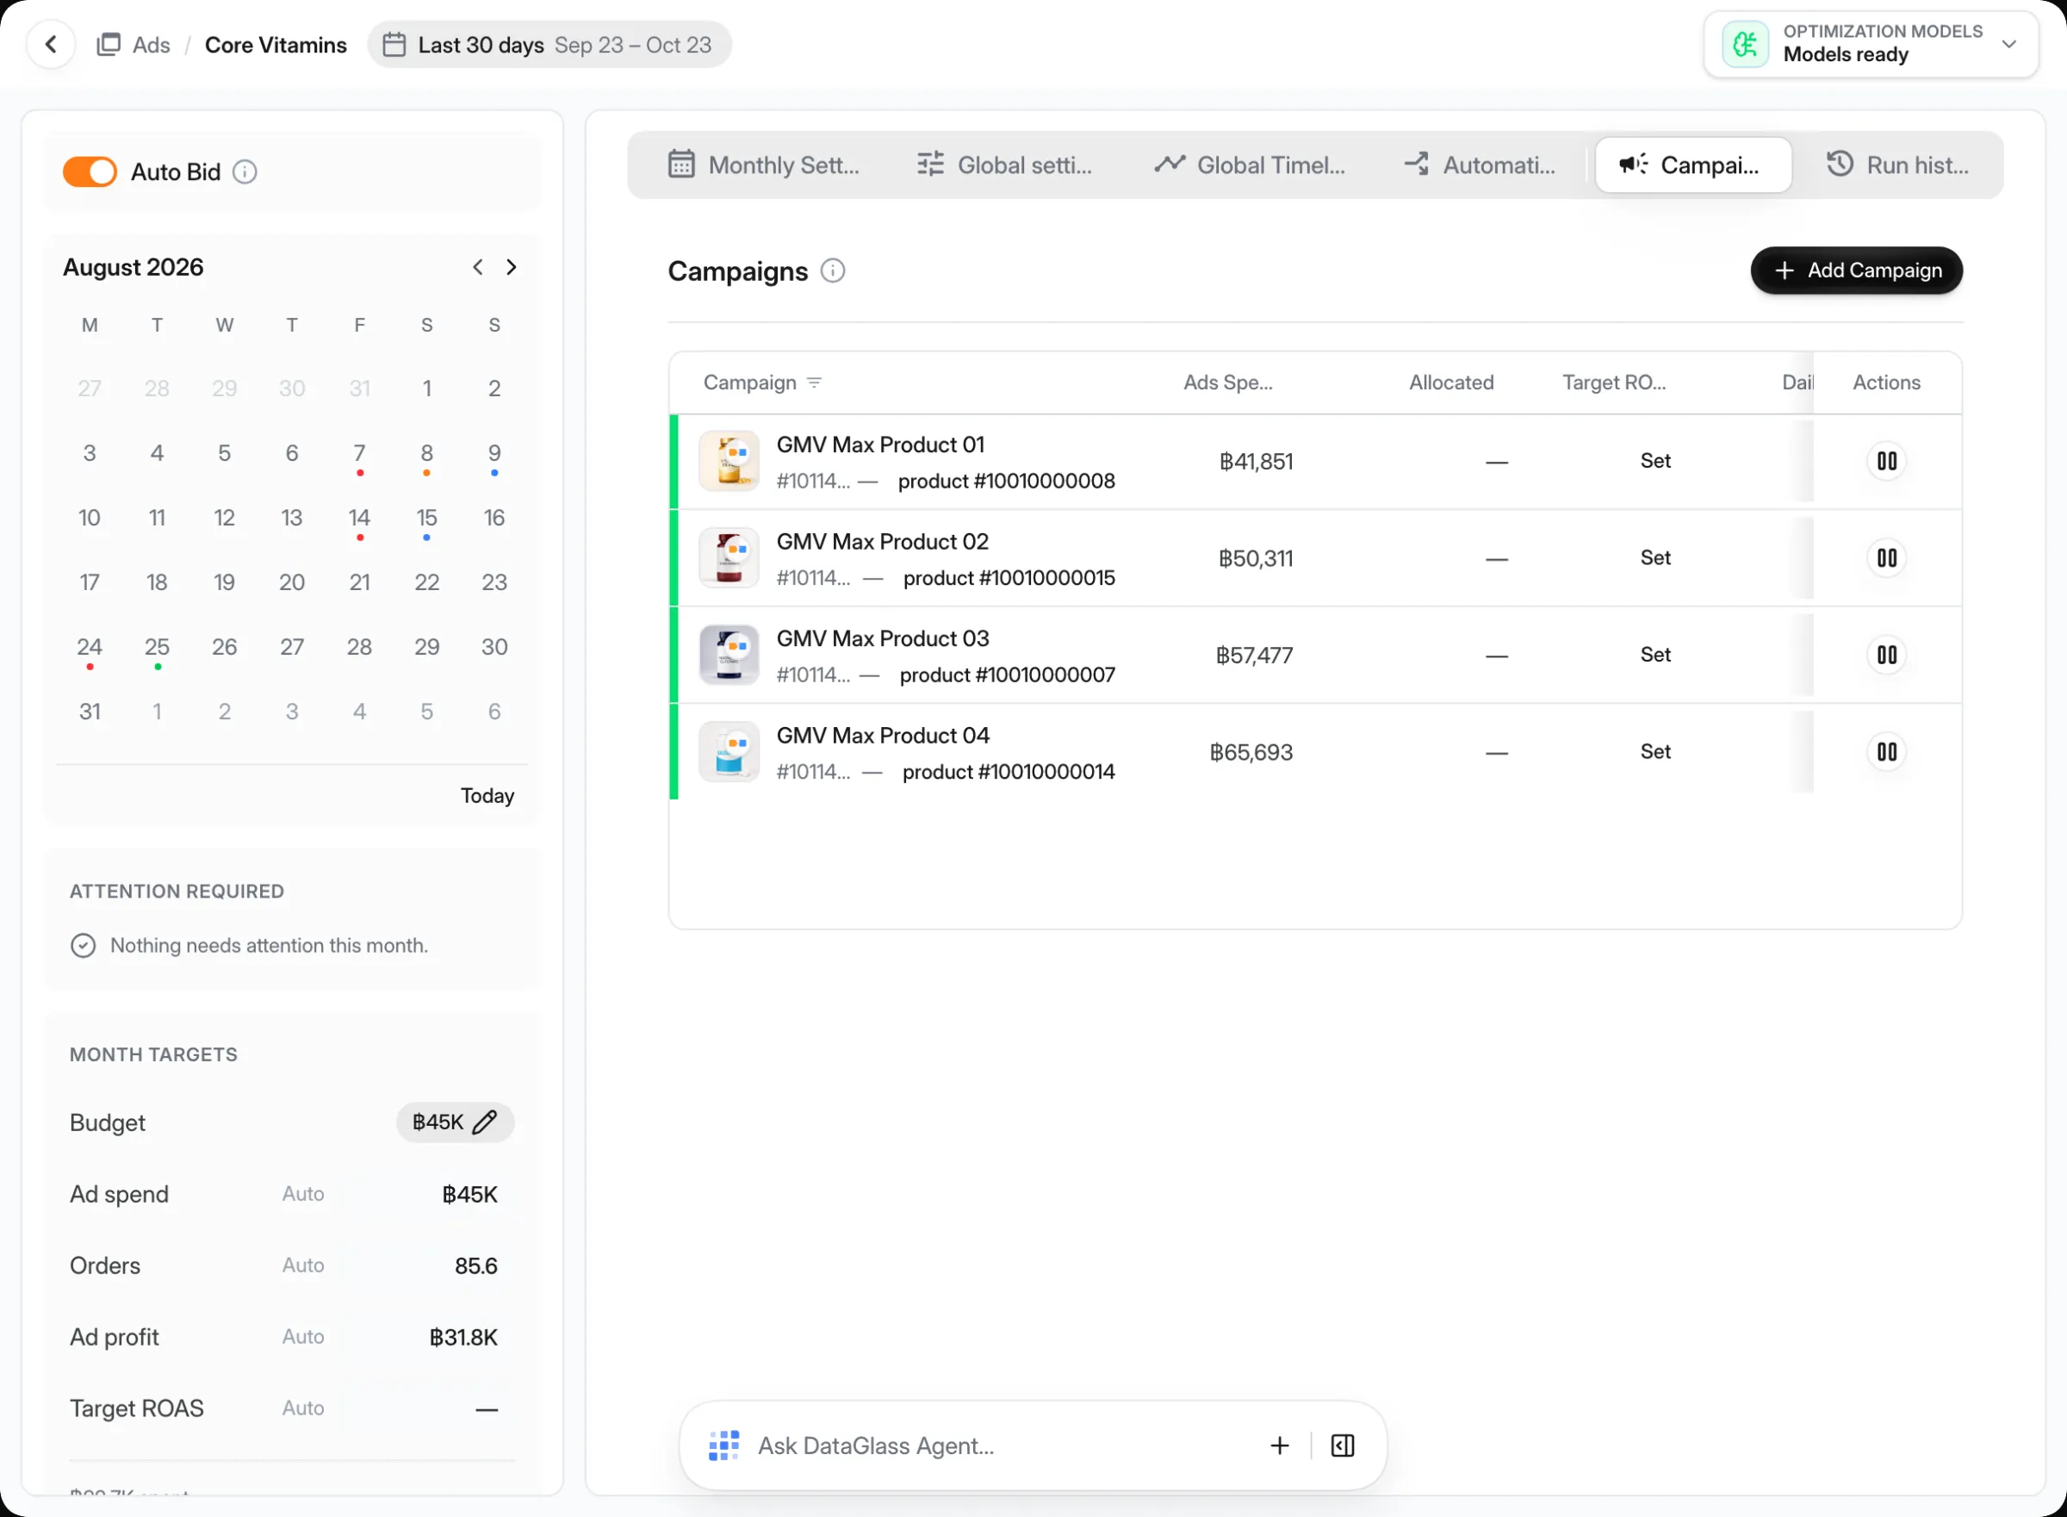Viewport: 2067px width, 1517px height.
Task: Set Target ROAS for GMV Max Product 01
Action: 1654,461
